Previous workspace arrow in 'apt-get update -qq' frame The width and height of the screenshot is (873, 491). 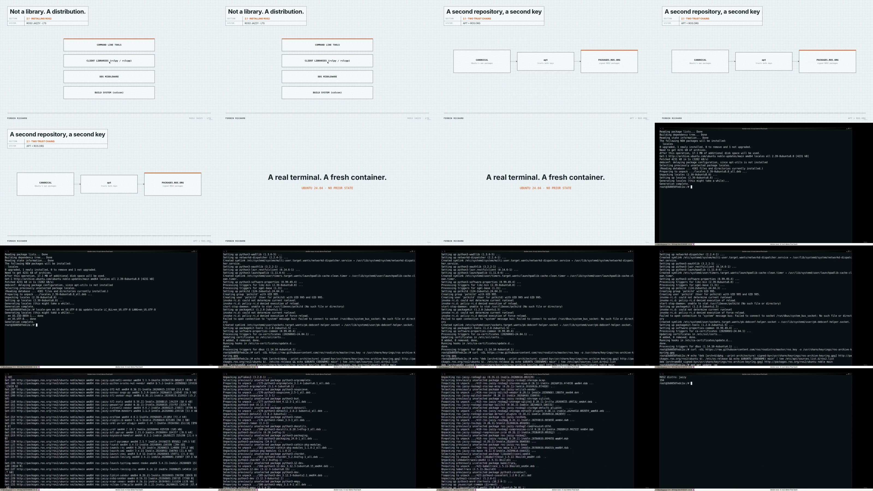pyautogui.click(x=656, y=367)
